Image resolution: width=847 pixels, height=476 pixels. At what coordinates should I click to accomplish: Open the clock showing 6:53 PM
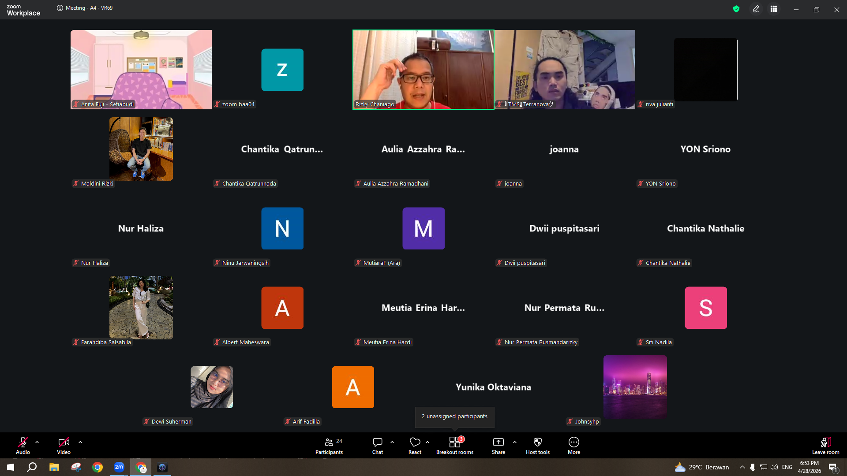pyautogui.click(x=809, y=467)
